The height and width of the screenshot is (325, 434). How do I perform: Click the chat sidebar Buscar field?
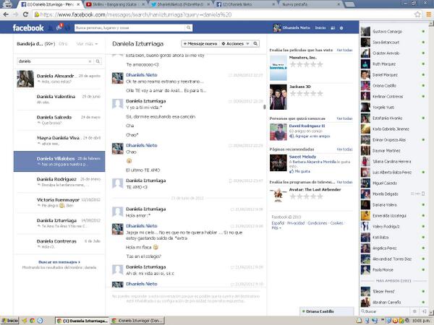(x=385, y=311)
